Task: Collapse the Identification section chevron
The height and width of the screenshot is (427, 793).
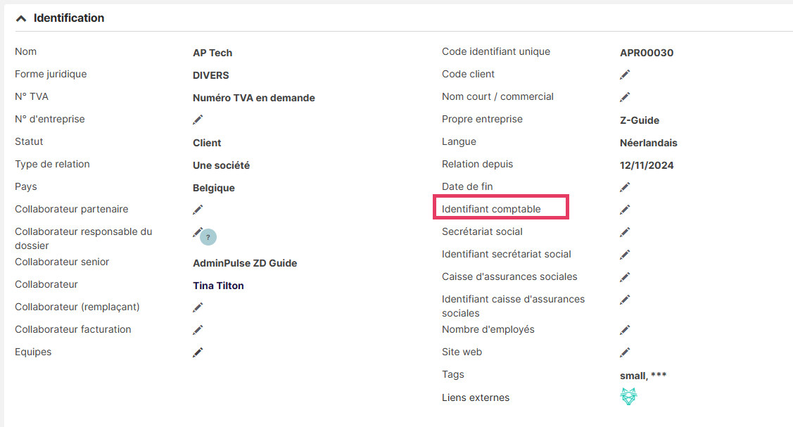Action: coord(21,19)
